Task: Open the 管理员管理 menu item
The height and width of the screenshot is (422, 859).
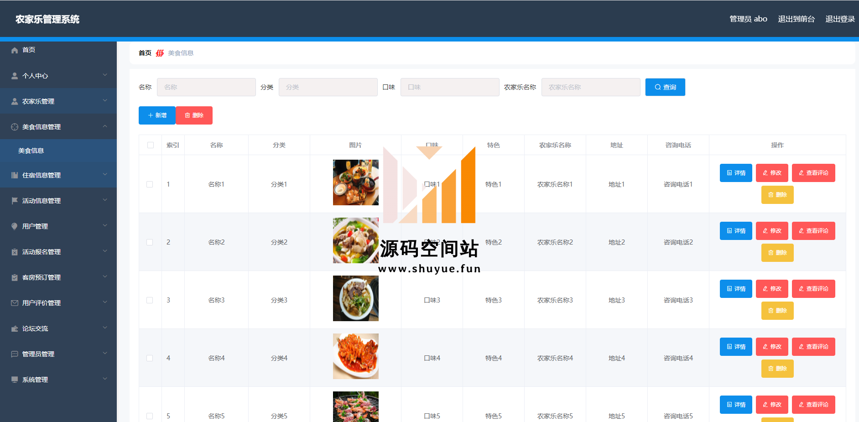Action: pyautogui.click(x=58, y=354)
